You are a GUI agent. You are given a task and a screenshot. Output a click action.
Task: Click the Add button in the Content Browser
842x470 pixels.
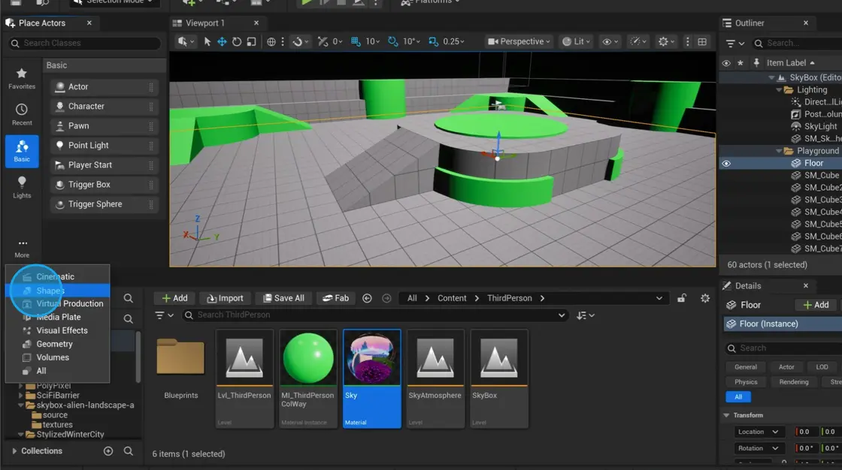174,298
